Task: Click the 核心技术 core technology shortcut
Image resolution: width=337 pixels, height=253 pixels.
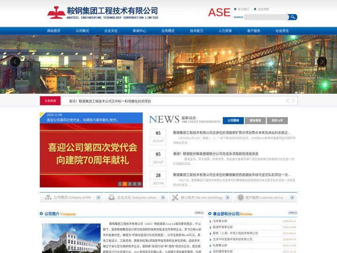Action: click(201, 197)
